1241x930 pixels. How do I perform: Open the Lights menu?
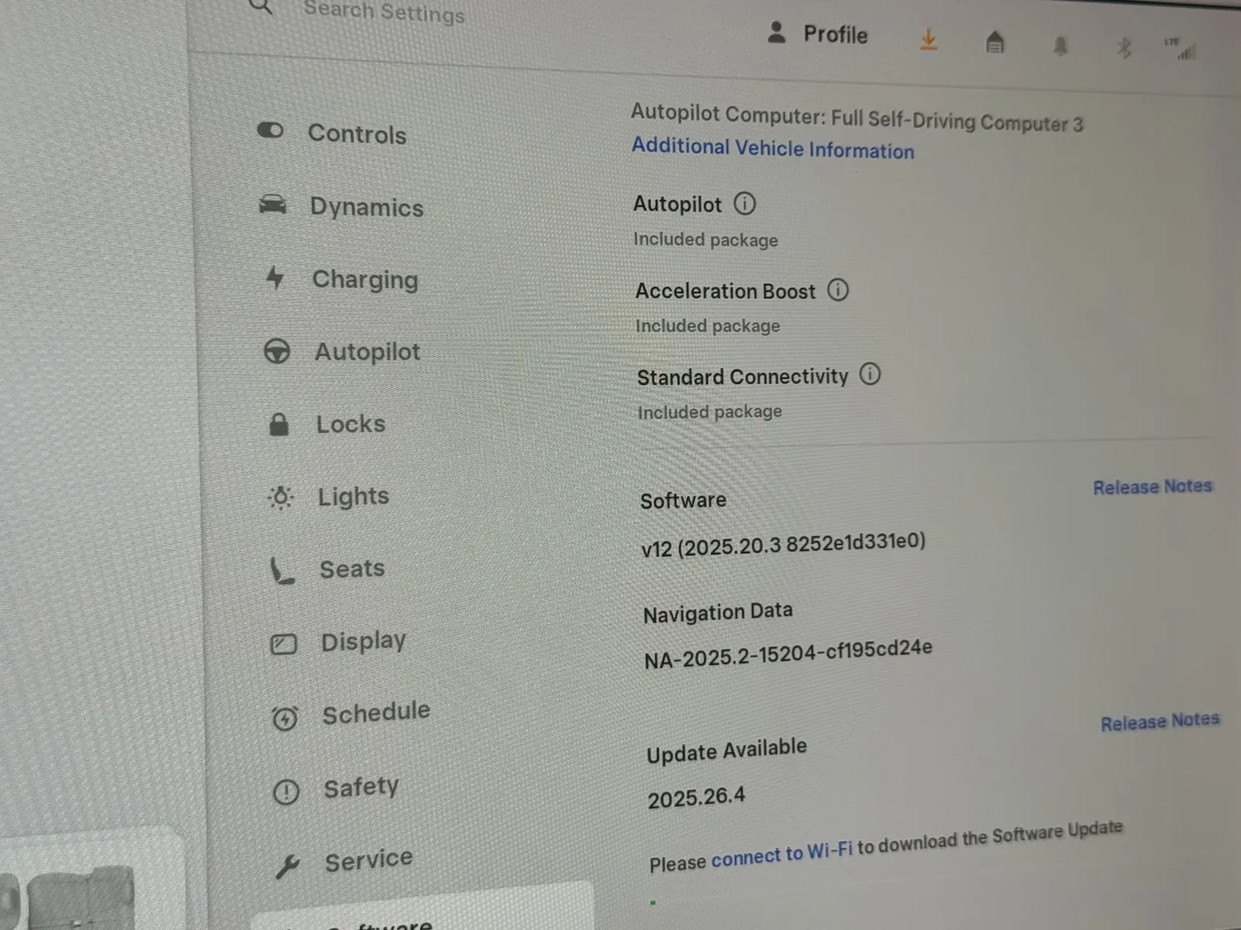click(354, 497)
